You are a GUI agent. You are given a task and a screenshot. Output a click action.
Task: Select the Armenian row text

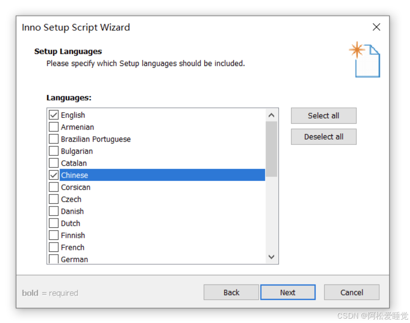tap(78, 127)
